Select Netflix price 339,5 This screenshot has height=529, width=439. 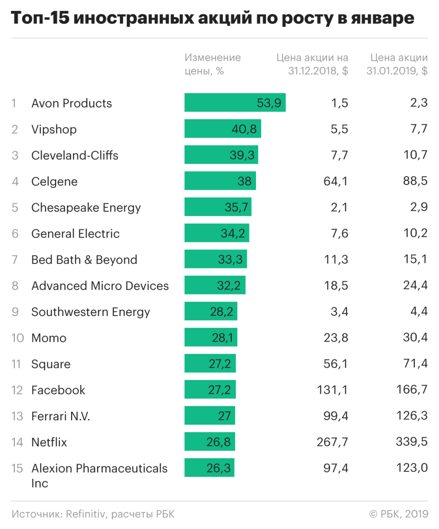(412, 442)
